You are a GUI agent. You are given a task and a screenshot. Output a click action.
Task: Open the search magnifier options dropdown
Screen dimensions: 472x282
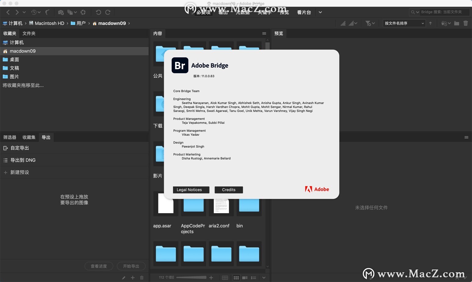click(x=415, y=12)
